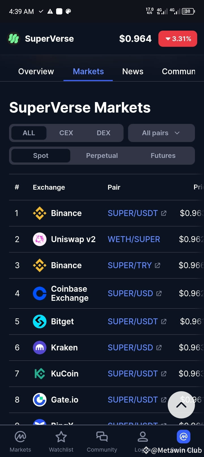Screen dimensions: 204x457
Task: Tap the scroll-to-top arrow button
Action: click(181, 405)
